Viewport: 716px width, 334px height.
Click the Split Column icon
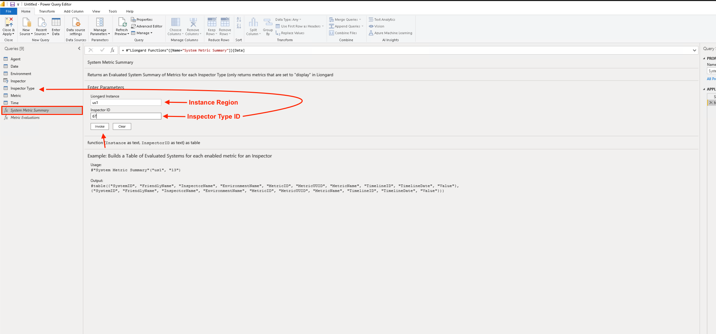pyautogui.click(x=253, y=22)
